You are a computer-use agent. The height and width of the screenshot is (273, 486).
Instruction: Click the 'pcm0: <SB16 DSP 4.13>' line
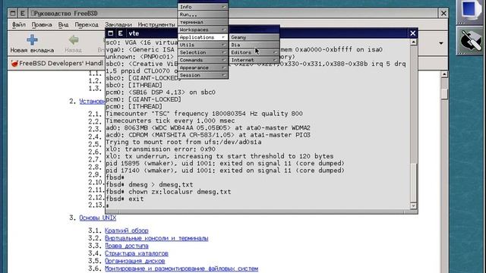coord(160,93)
